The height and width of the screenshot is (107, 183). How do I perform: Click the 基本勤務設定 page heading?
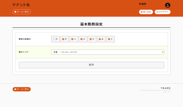click(91, 24)
